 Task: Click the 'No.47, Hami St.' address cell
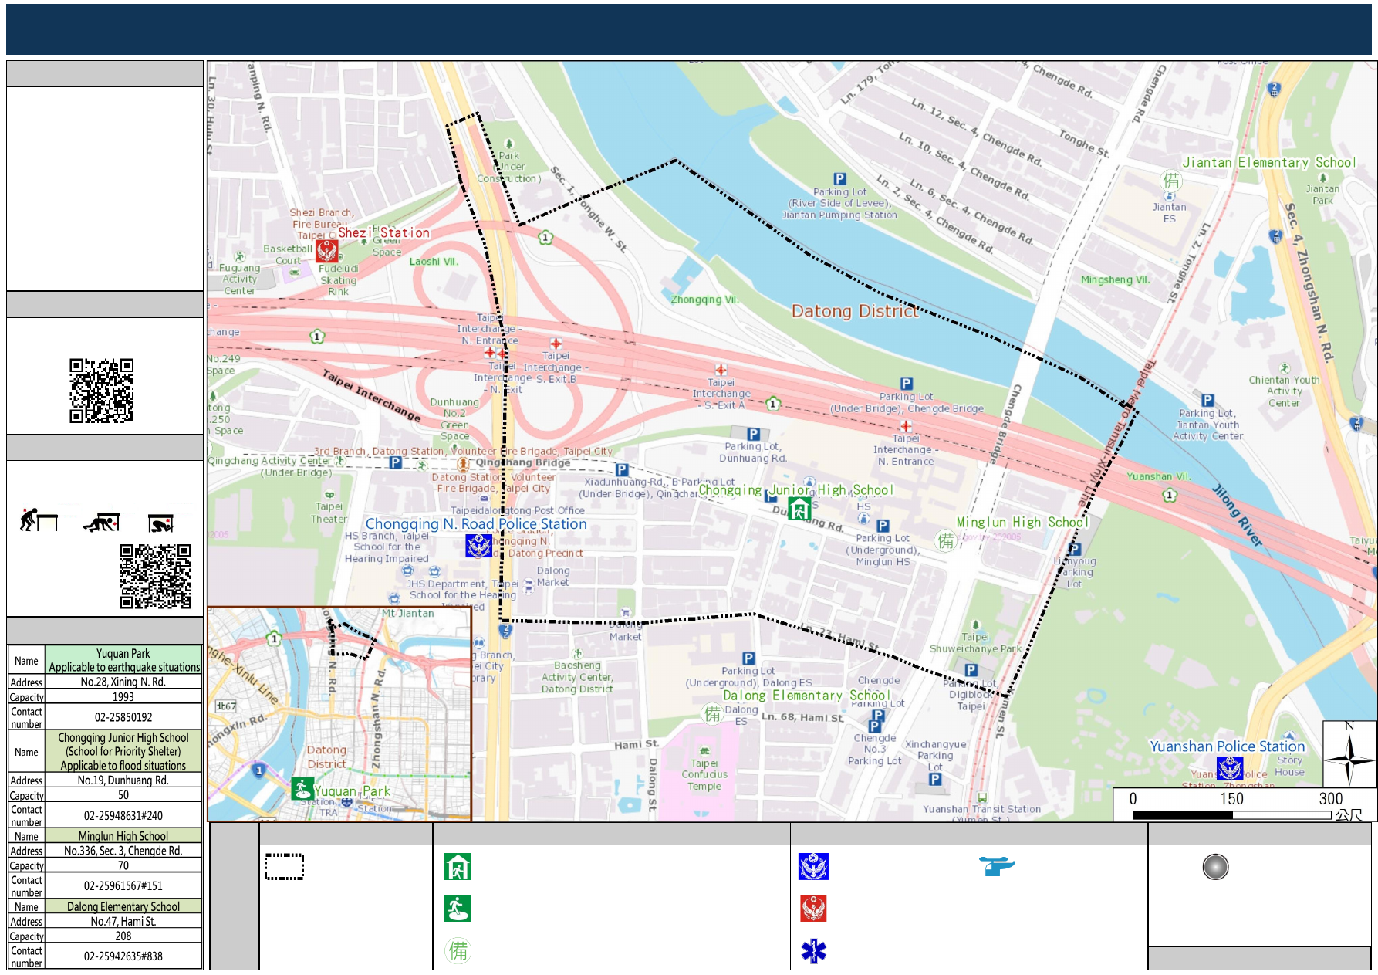[123, 922]
